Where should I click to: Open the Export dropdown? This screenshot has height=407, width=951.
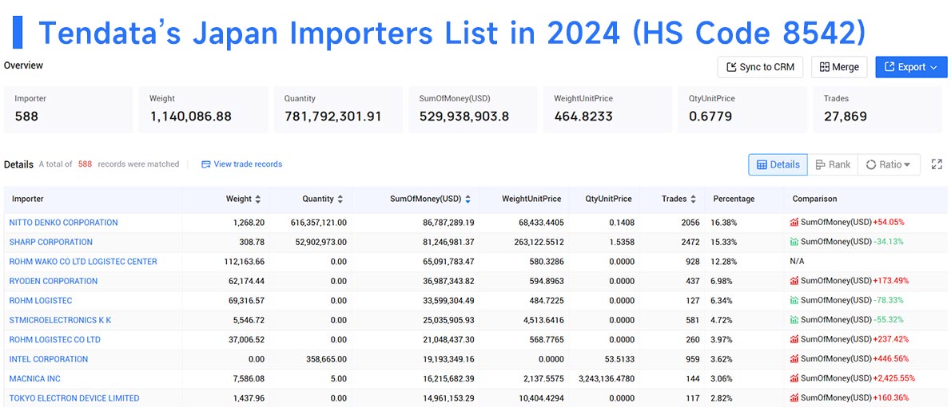(911, 67)
